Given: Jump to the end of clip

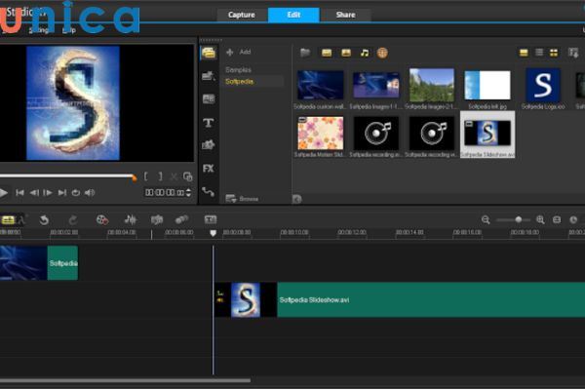Looking at the screenshot, I should pyautogui.click(x=62, y=193).
